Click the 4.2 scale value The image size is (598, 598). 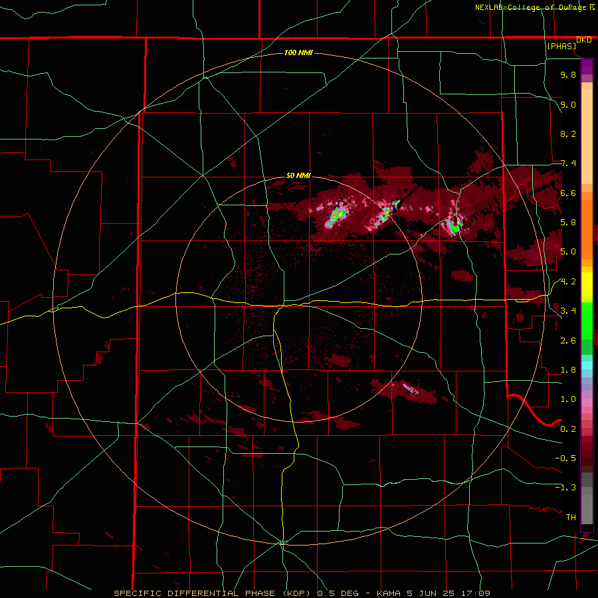coord(568,282)
